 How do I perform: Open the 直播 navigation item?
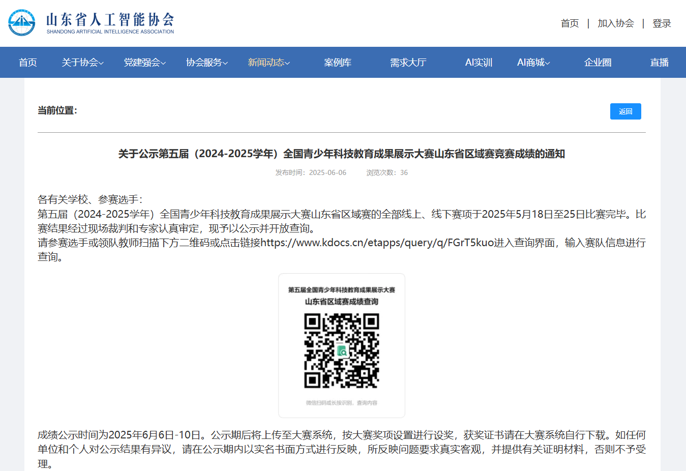tap(659, 63)
